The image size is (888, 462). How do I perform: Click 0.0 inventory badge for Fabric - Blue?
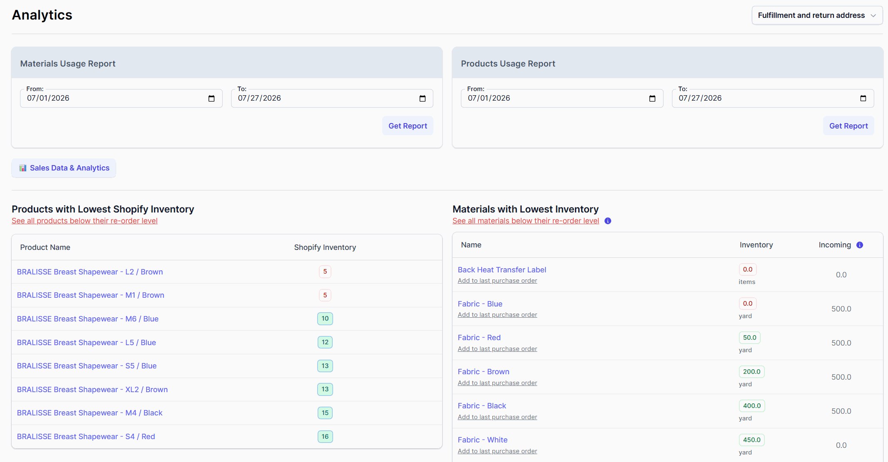[748, 304]
